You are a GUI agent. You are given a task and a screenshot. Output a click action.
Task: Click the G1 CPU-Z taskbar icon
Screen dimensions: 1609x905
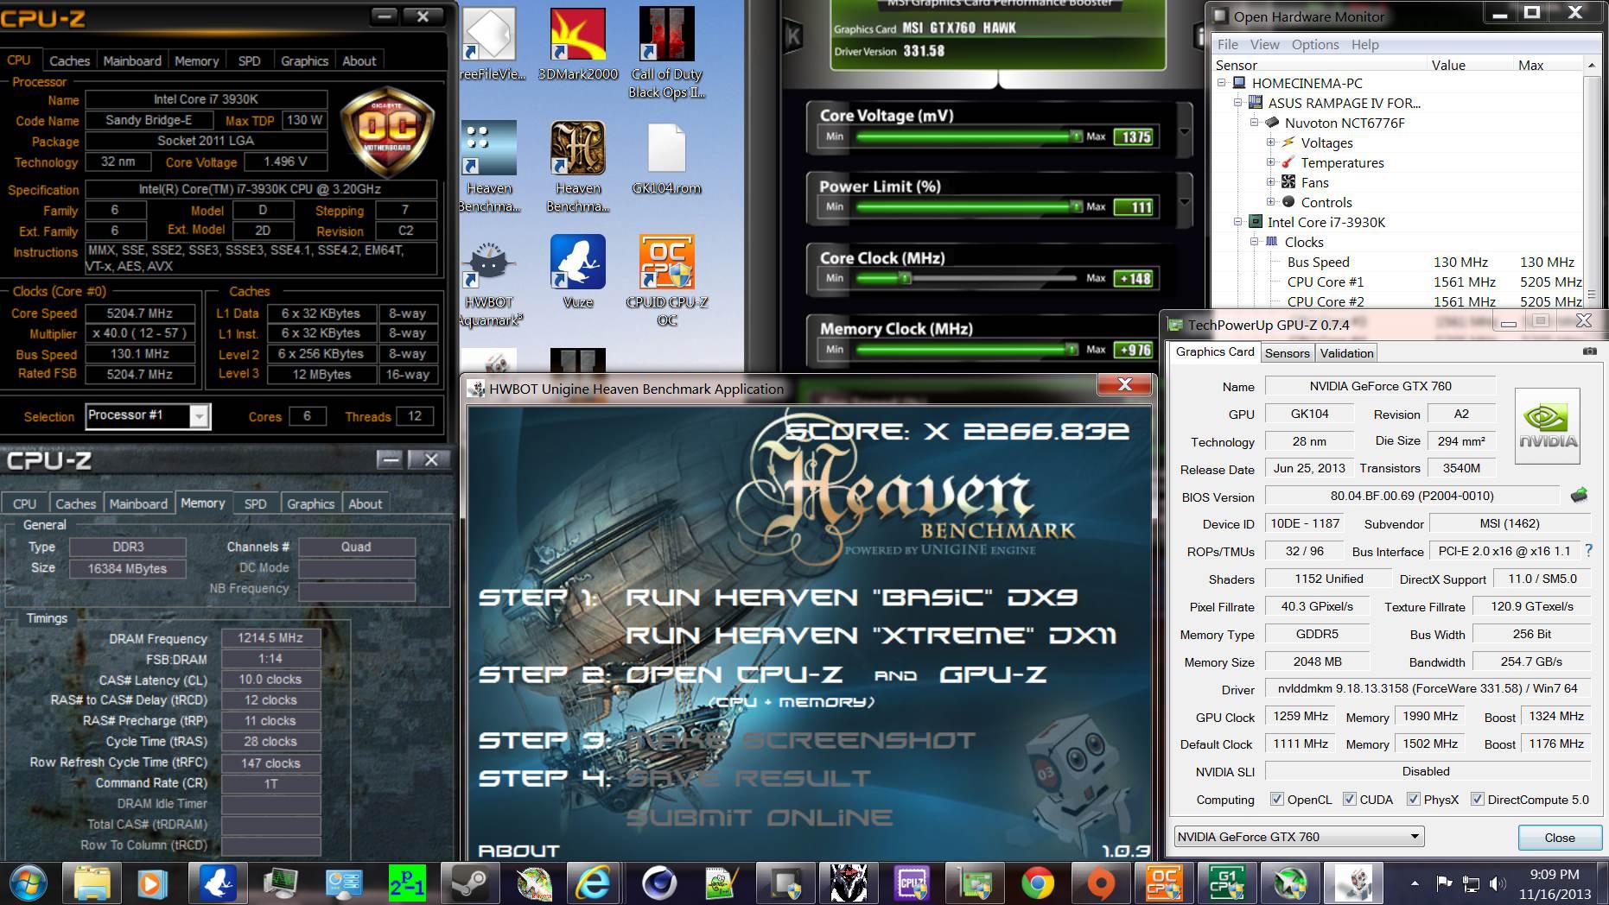pyautogui.click(x=1226, y=883)
